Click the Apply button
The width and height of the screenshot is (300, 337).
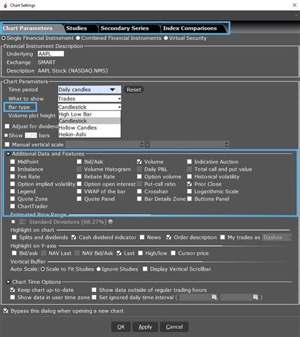point(146,327)
